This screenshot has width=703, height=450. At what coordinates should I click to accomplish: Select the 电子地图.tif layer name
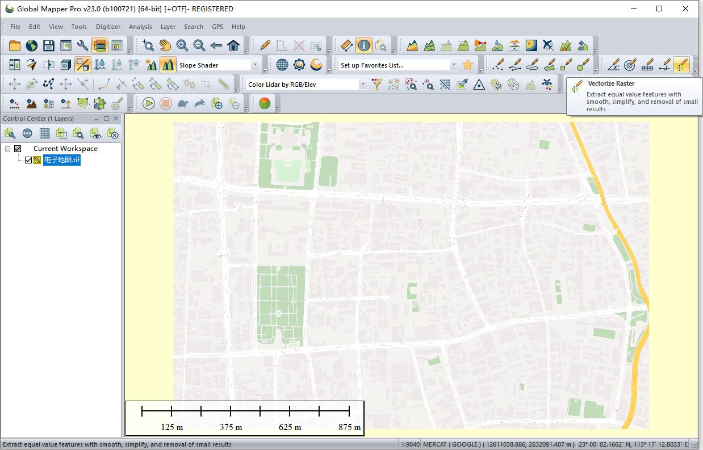tap(62, 160)
